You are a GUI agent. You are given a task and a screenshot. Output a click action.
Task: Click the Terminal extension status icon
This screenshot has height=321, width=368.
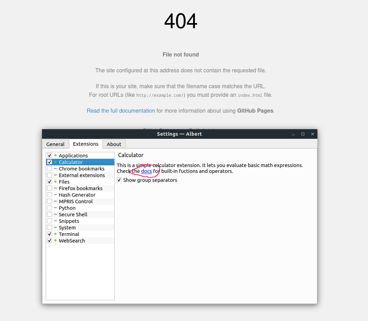coord(55,234)
